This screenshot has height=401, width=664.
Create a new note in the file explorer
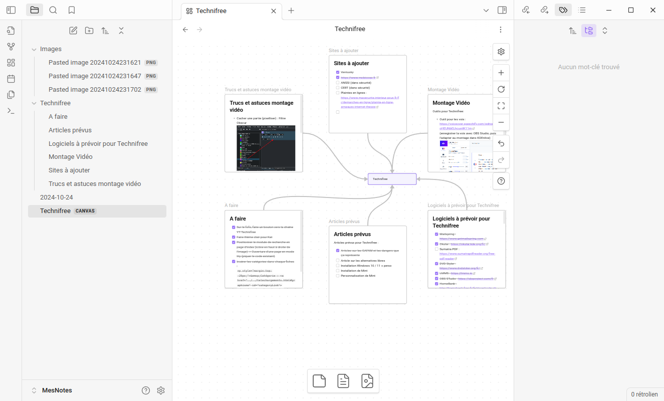tap(73, 31)
